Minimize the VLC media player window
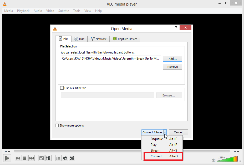Viewport: 244px width, 165px height. [220, 3]
